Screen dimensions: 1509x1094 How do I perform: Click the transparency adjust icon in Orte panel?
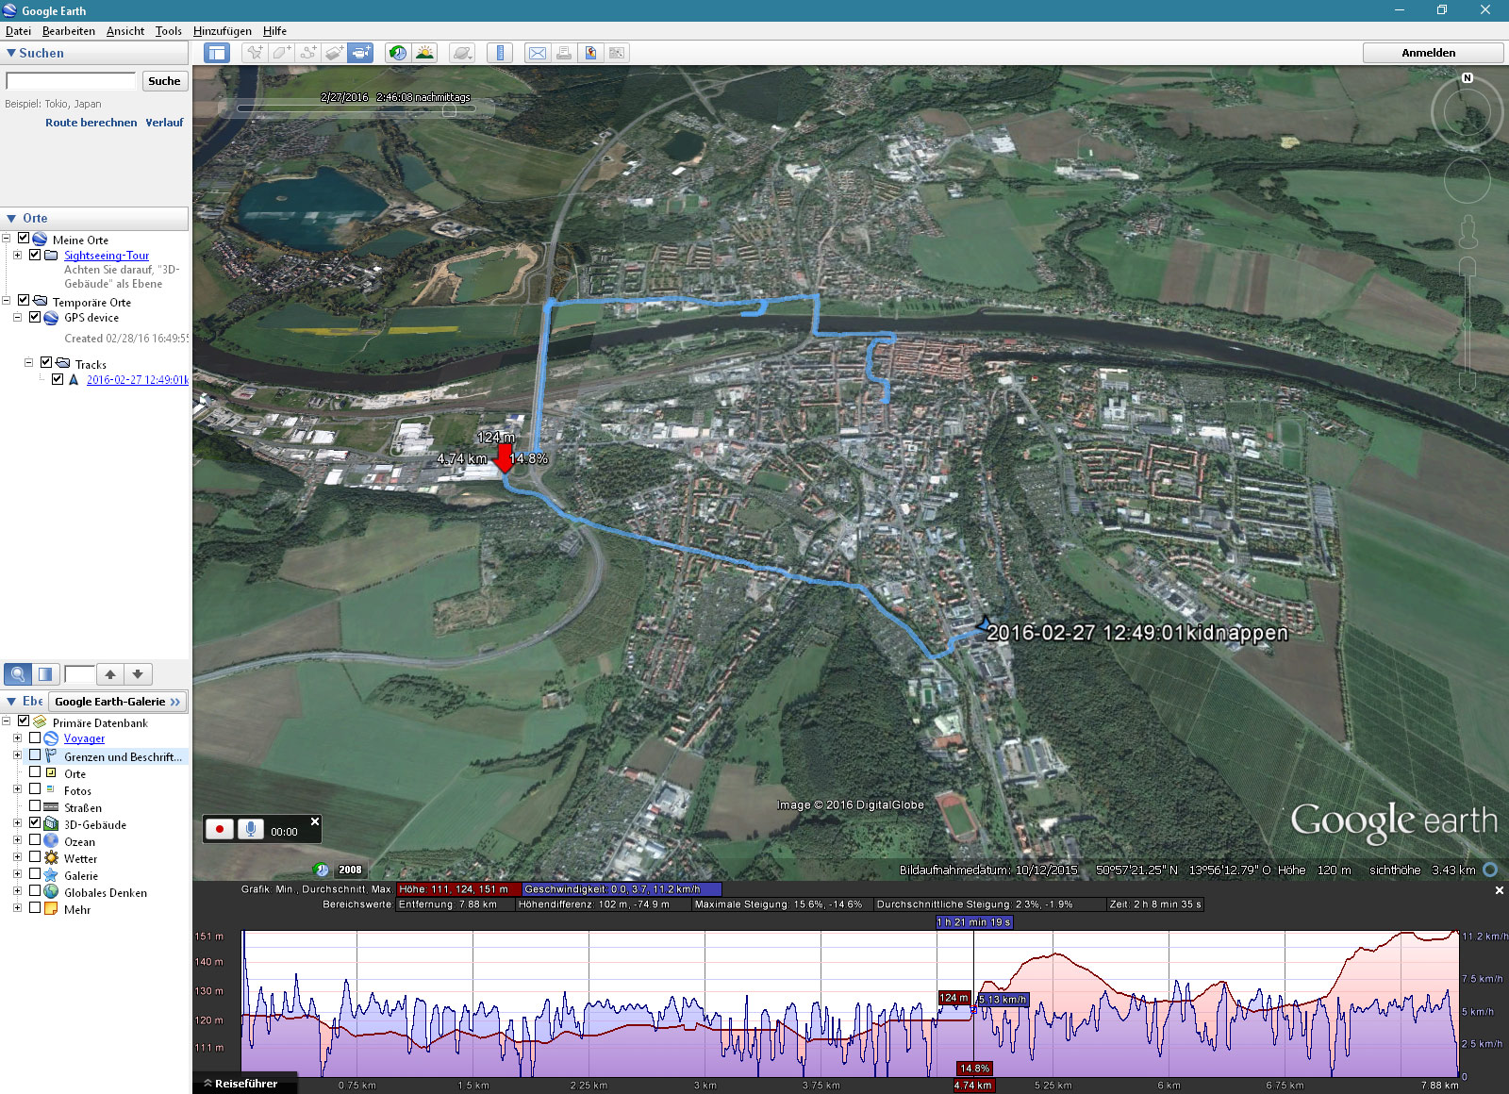pyautogui.click(x=44, y=674)
